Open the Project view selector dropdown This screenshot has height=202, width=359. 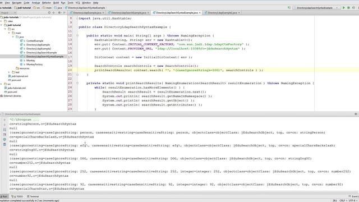point(8,13)
